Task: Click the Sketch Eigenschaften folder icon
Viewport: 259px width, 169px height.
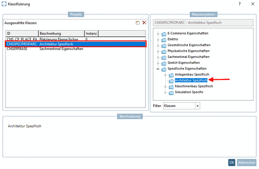Action: click(164, 63)
